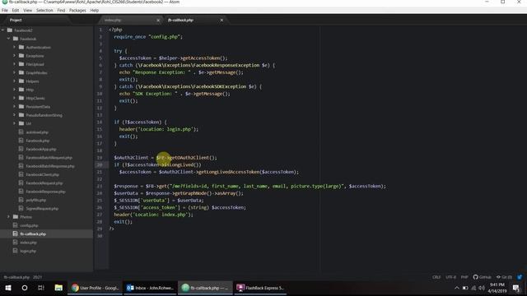527x296 pixels.
Task: Collapse the Facebook subfolder arrow
Action: pos(9,39)
